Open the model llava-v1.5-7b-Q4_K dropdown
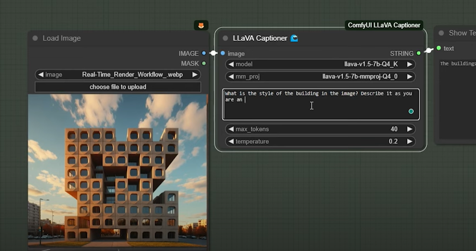The height and width of the screenshot is (251, 476). pos(320,64)
